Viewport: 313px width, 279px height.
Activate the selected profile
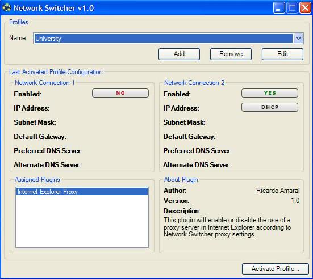pos(276,269)
